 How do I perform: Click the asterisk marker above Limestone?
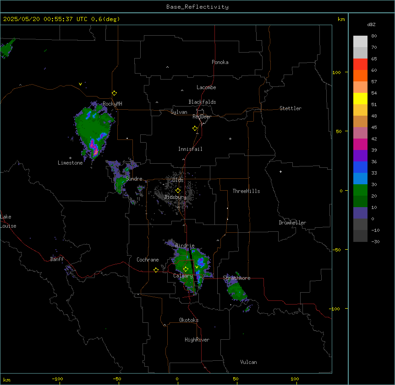tap(70, 158)
